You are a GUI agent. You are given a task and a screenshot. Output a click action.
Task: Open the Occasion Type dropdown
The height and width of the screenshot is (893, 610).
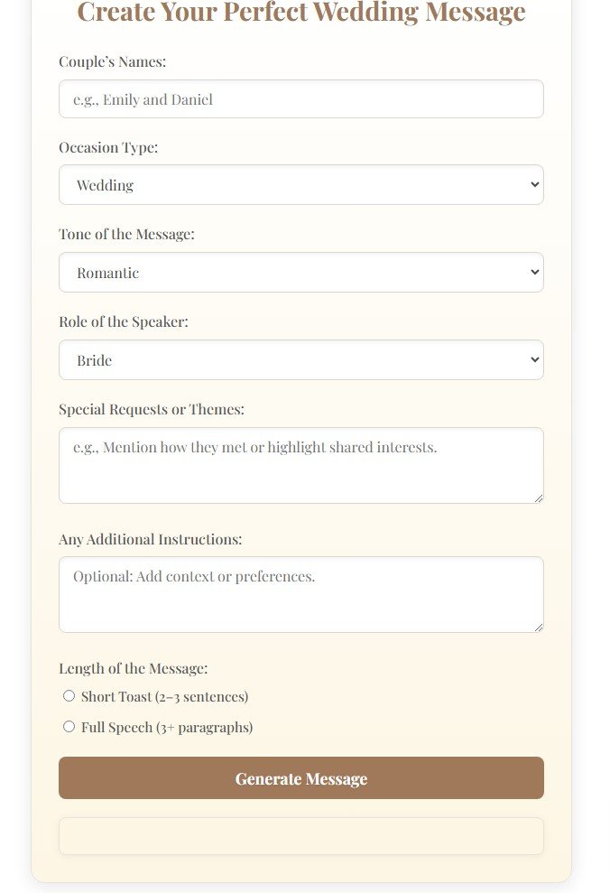coord(301,184)
